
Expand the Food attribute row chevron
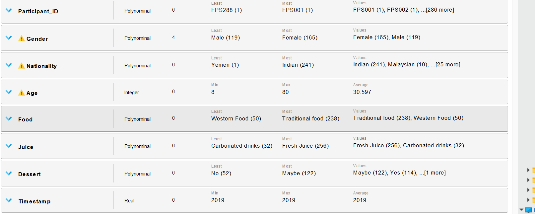9,118
